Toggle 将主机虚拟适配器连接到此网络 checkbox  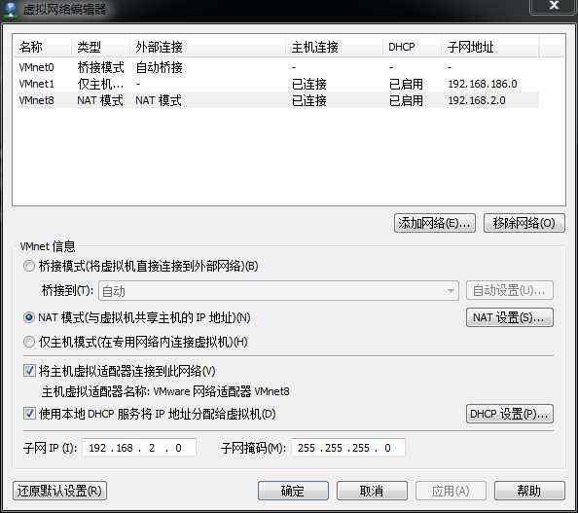click(x=29, y=370)
